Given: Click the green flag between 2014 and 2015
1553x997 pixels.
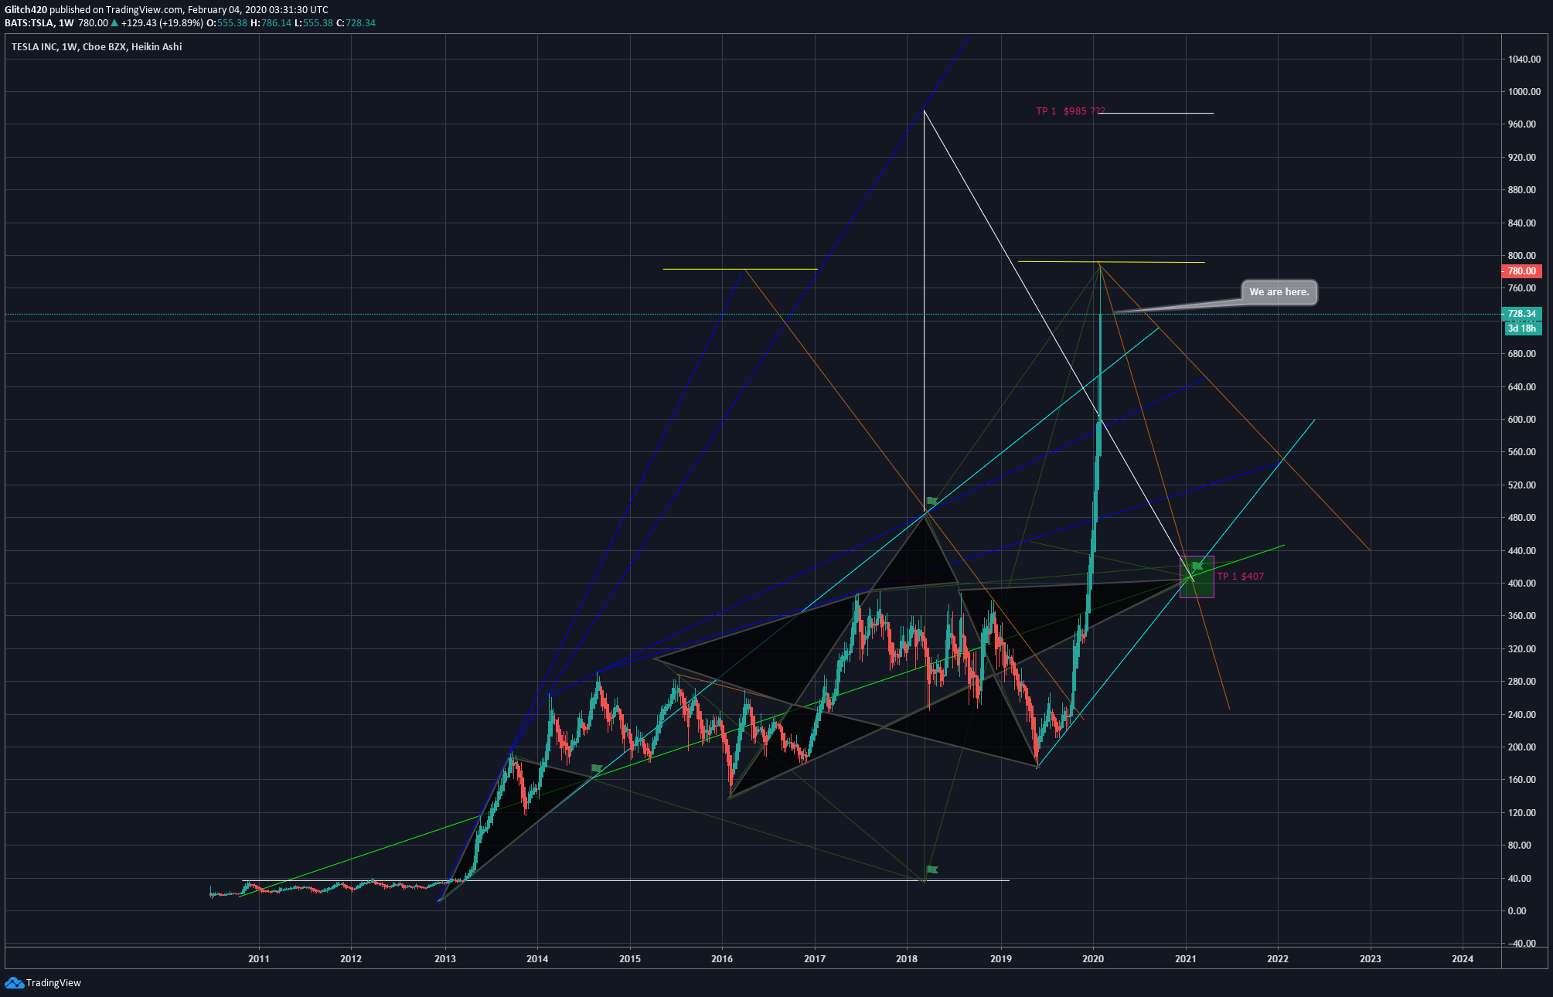Looking at the screenshot, I should point(596,768).
